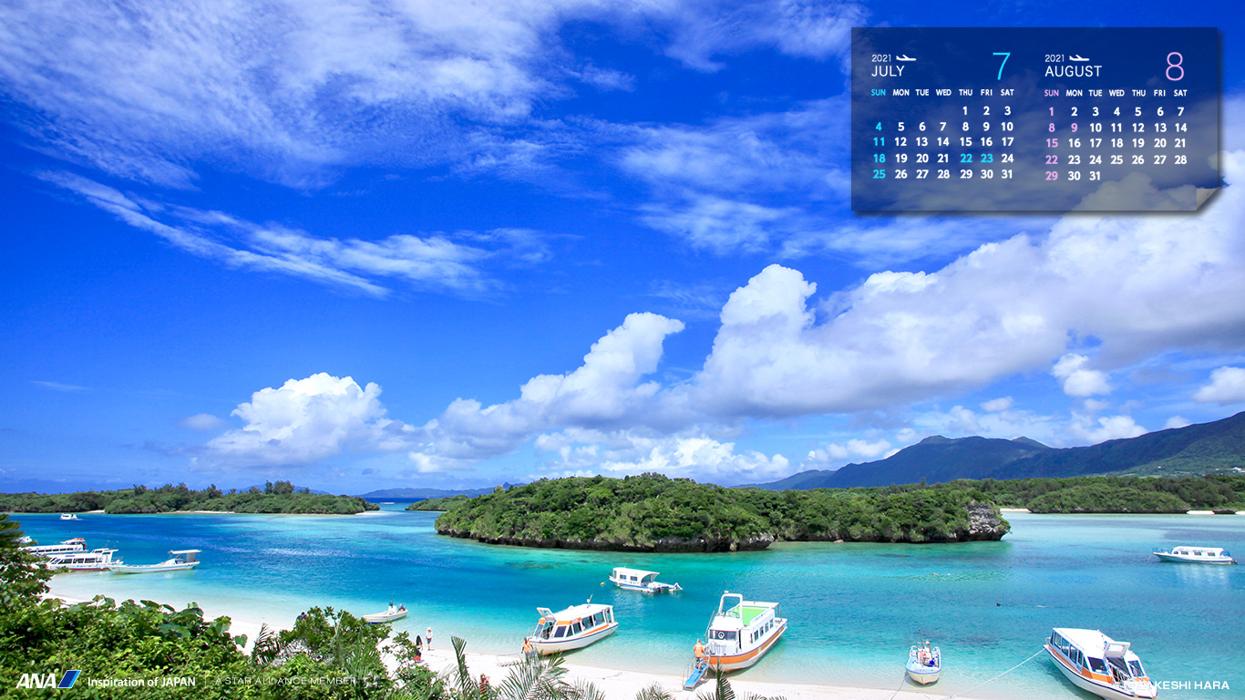Click the A STAR ALLIANCE MEMBER text
Image resolution: width=1245 pixels, height=700 pixels.
pos(285,682)
